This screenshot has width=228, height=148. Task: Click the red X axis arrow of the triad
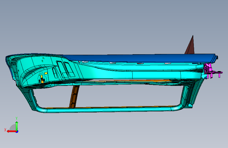pyautogui.click(x=12, y=131)
